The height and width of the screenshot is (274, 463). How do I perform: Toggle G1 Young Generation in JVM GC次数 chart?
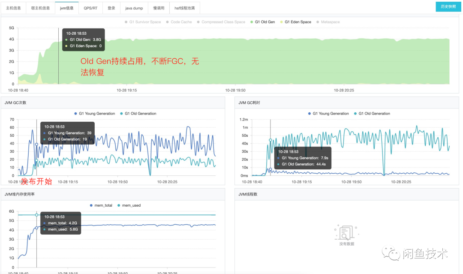pos(94,113)
